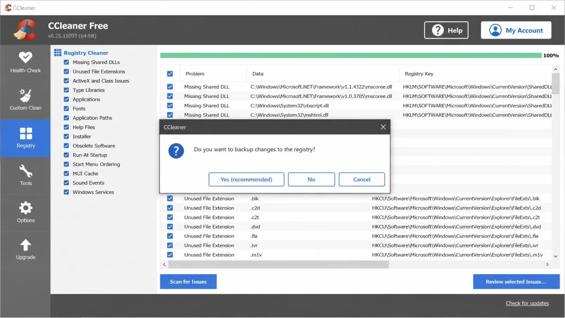This screenshot has width=565, height=318.
Task: Click Yes (recommended) to backup registry
Action: point(246,179)
